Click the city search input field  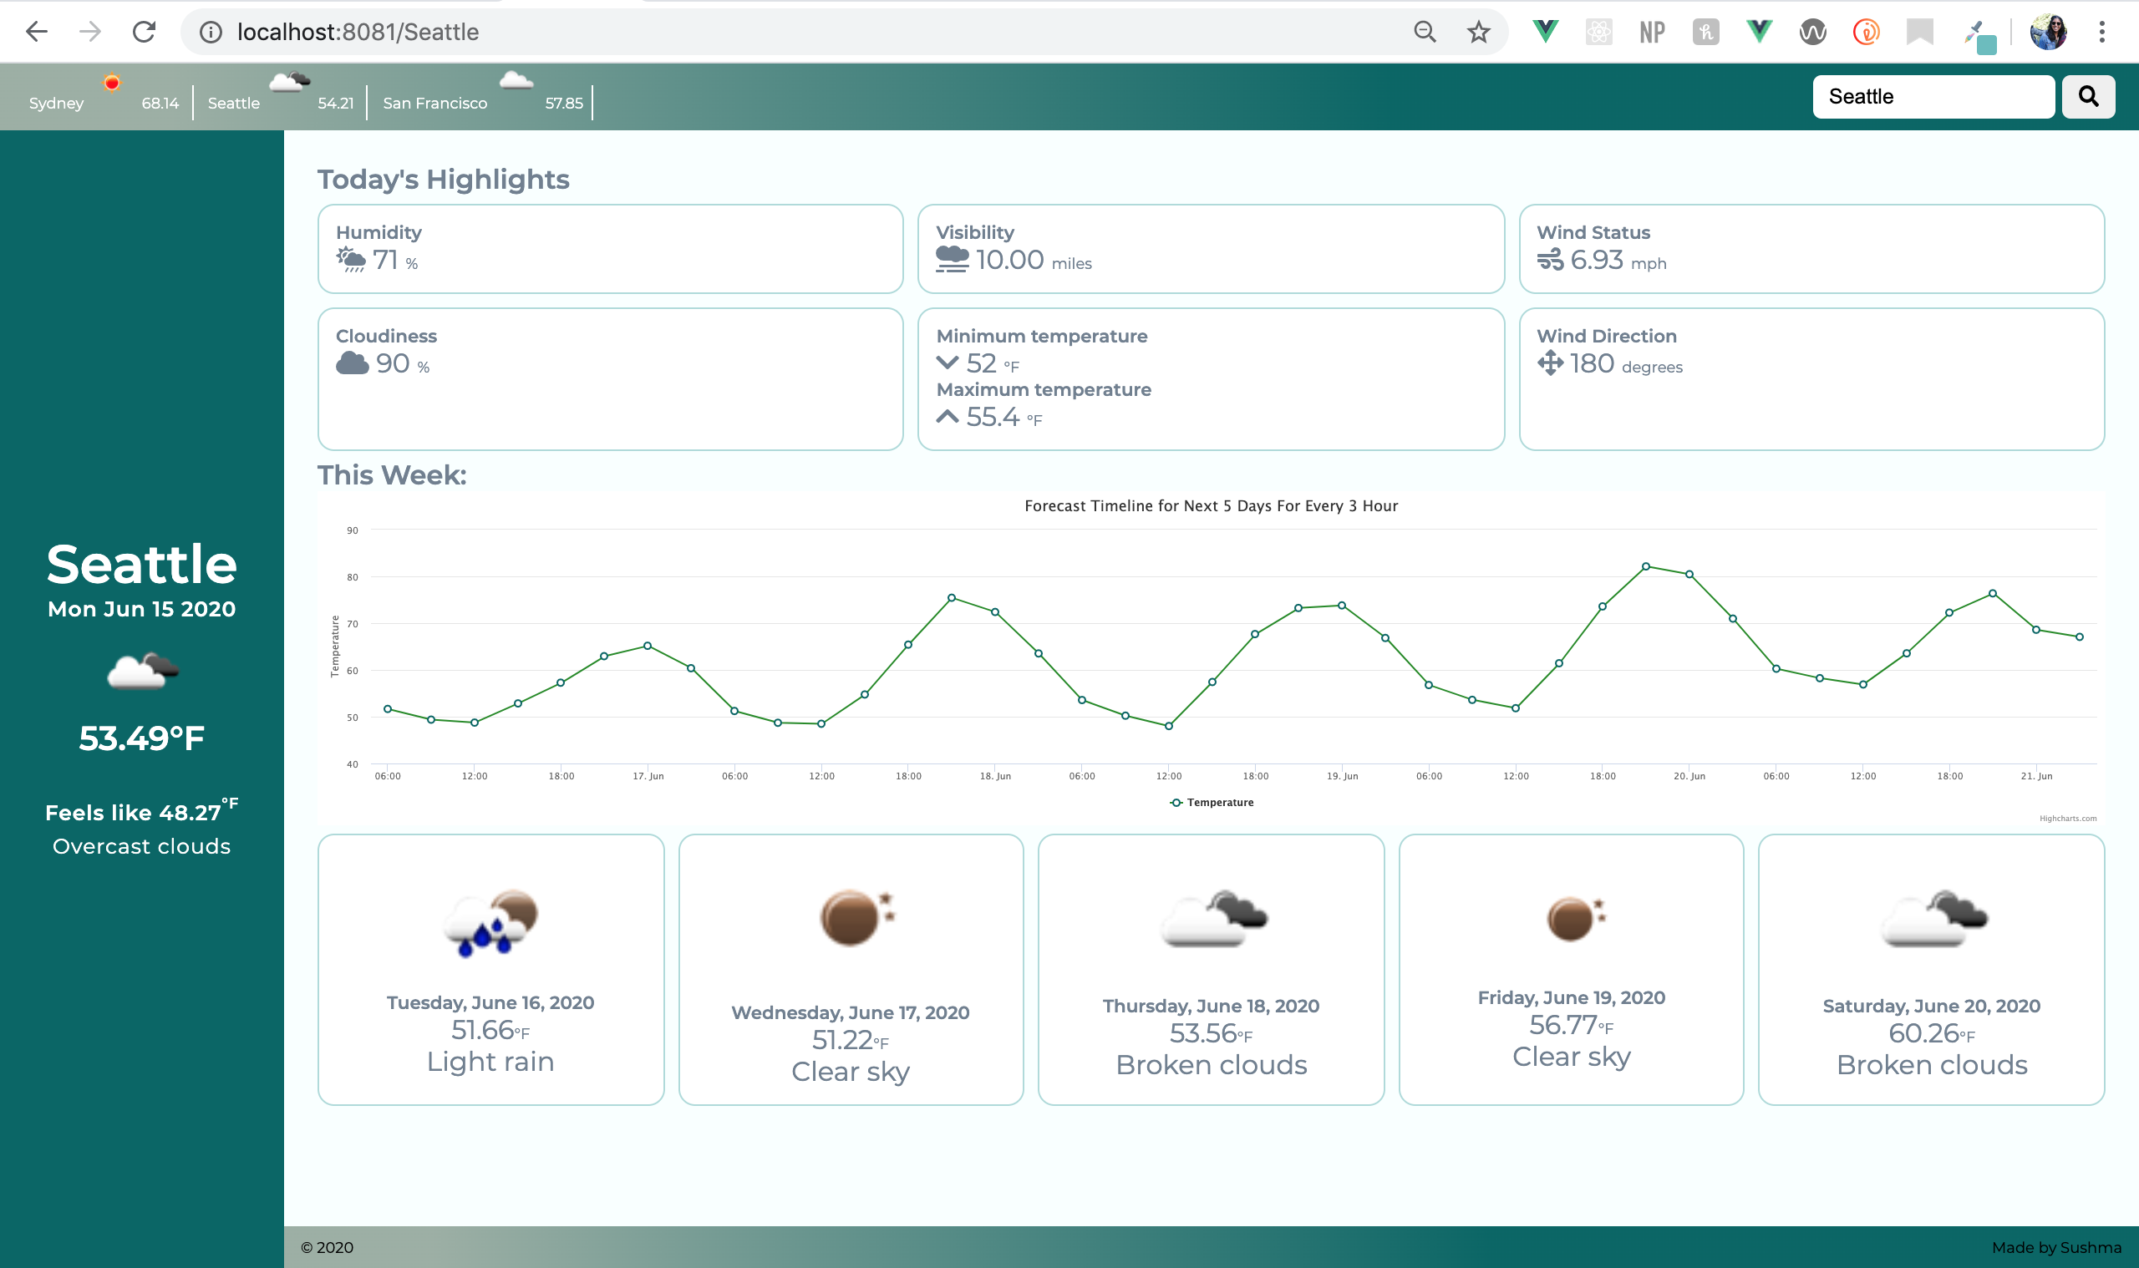[1932, 97]
